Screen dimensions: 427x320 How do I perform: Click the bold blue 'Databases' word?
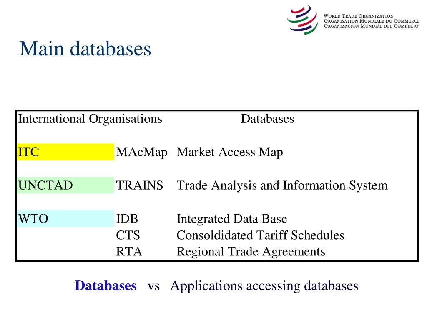coord(105,286)
